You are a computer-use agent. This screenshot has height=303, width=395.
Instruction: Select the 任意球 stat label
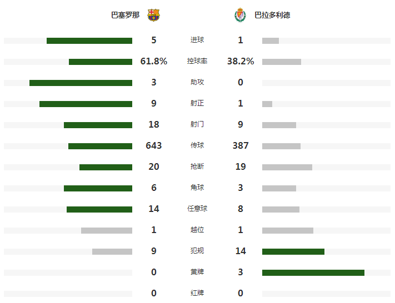coord(197,209)
